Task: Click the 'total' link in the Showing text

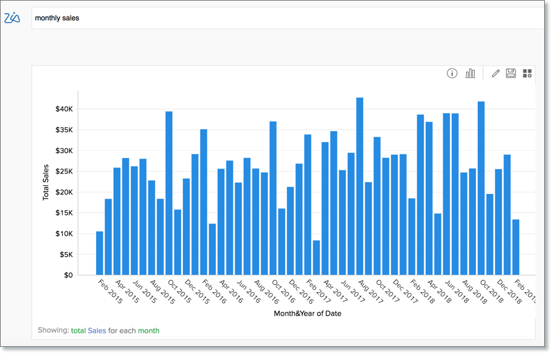Action: (x=78, y=331)
